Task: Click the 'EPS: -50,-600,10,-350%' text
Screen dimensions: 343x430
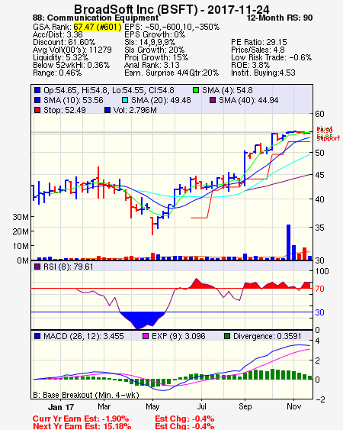Action: (172, 27)
